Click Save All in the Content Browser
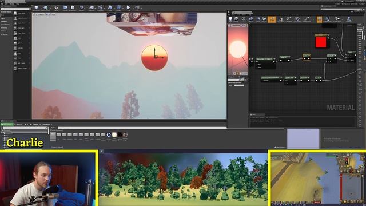Screen dimensions: 366x206 (19, 124)
